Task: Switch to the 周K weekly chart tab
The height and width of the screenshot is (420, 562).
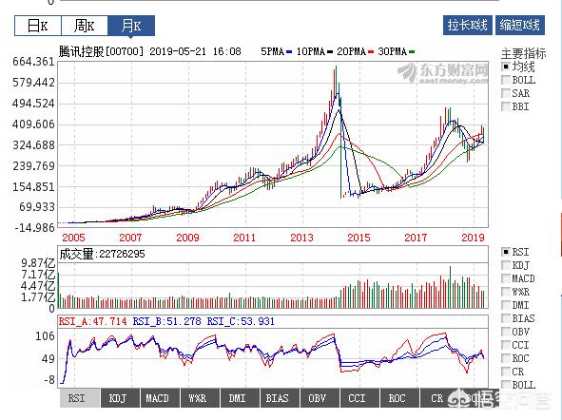Action: coord(85,26)
